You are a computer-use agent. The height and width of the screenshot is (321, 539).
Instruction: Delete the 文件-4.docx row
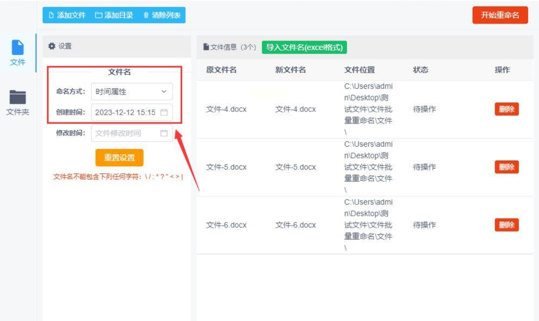point(507,109)
